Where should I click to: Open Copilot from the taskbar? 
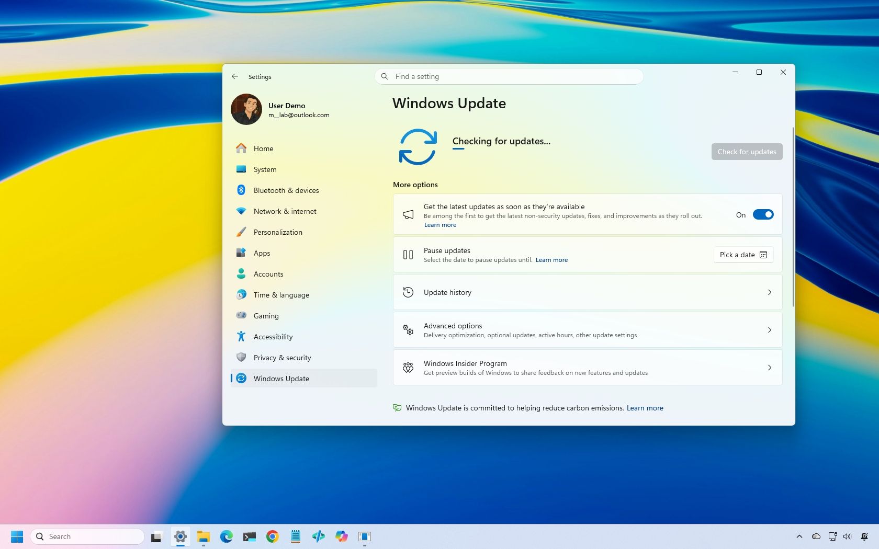tap(342, 537)
